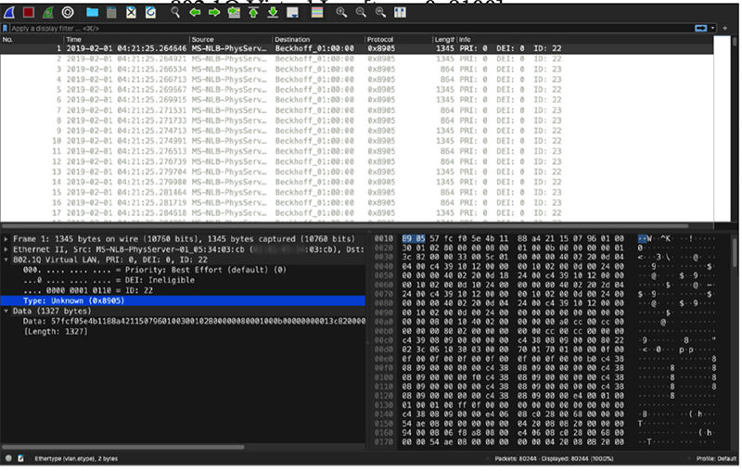Image resolution: width=742 pixels, height=471 pixels.
Task: Select packet 8 with time 04:21:25.271733
Action: tap(357, 121)
